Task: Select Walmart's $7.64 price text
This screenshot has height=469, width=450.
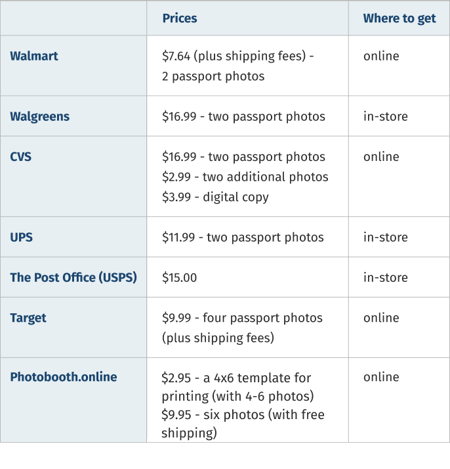Action: [237, 56]
